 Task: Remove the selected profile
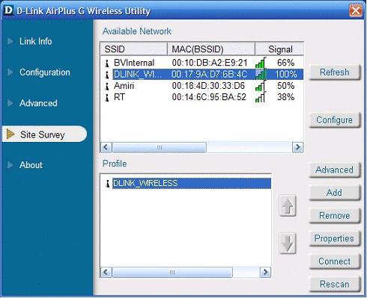click(335, 215)
